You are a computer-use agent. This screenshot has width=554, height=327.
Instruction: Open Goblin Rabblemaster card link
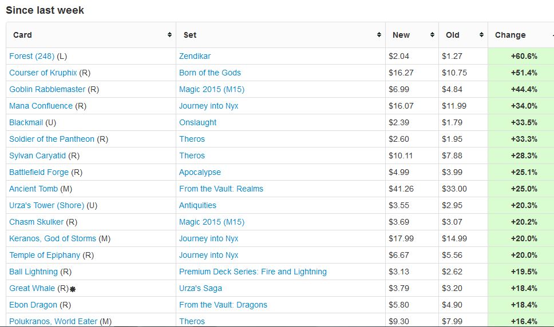click(x=47, y=89)
